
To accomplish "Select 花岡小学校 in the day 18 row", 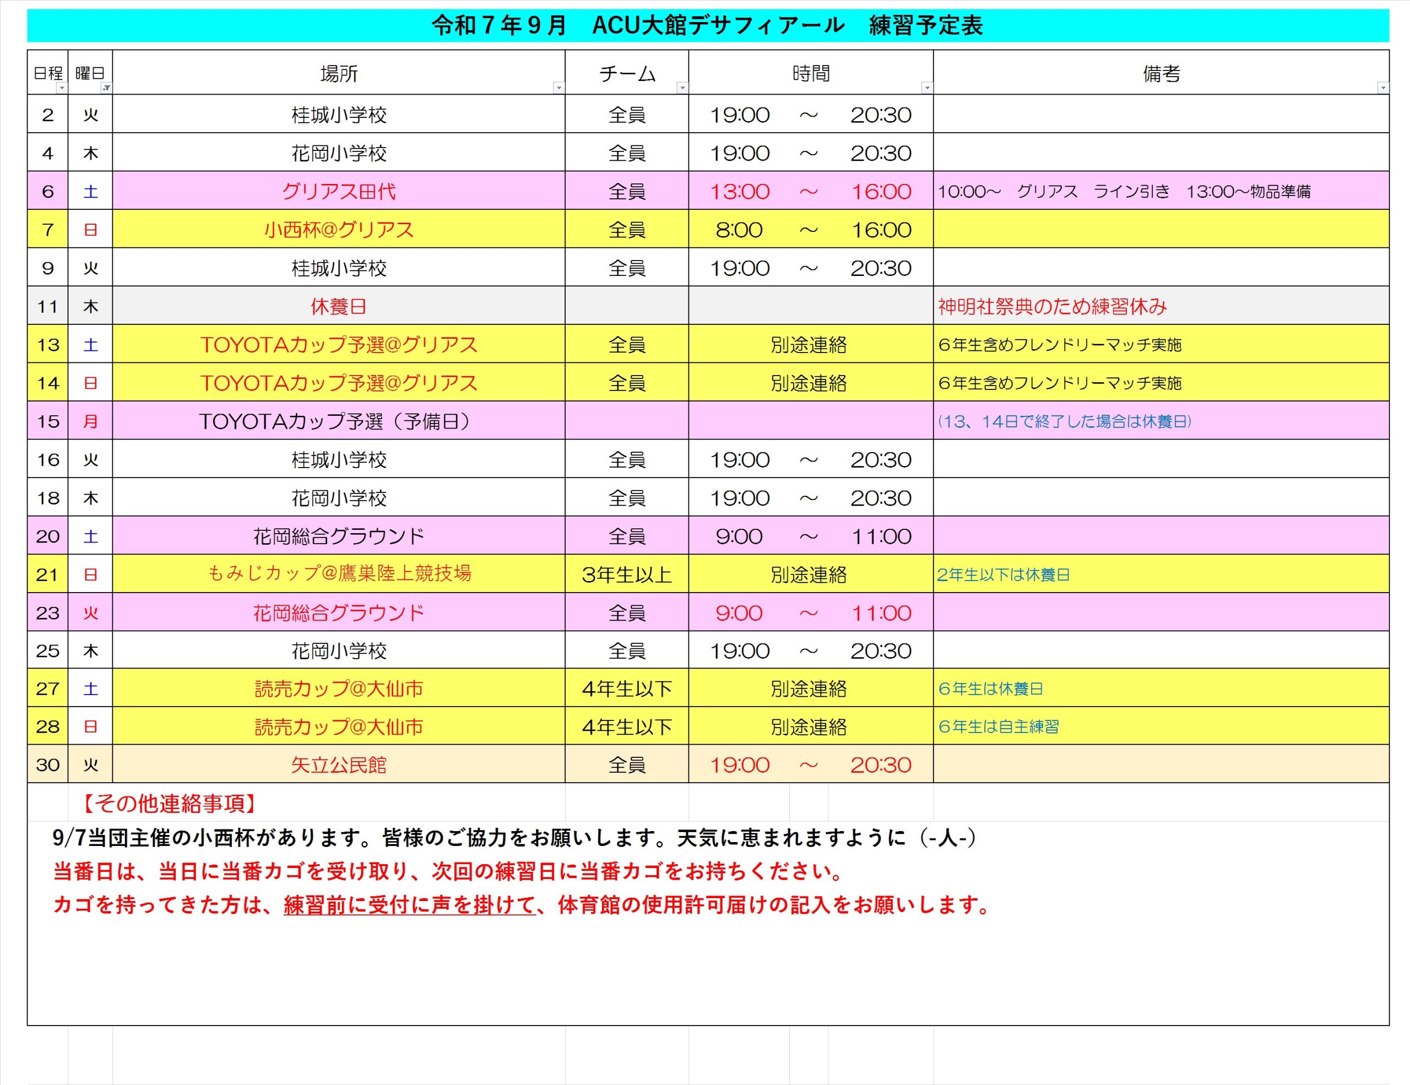I will point(339,498).
